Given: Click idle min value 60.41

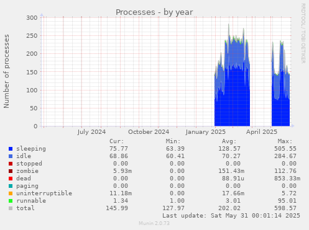Looking at the screenshot, I should 175,156.
